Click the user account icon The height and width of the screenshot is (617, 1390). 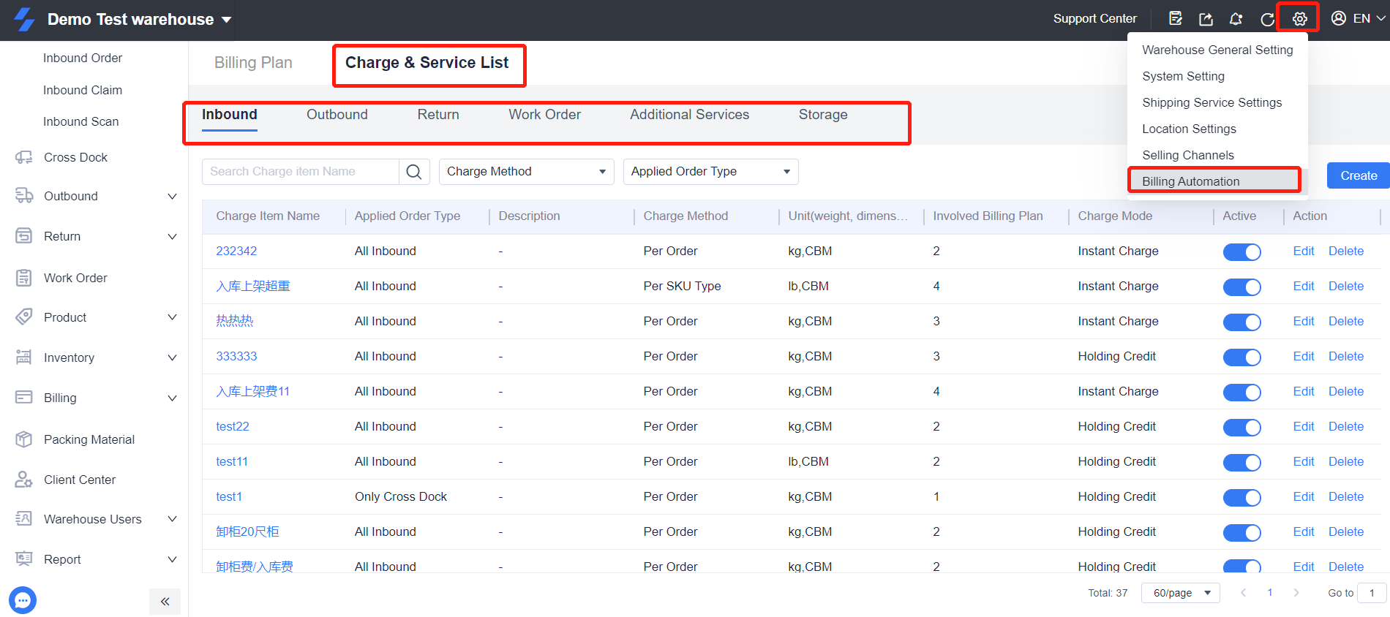1339,18
